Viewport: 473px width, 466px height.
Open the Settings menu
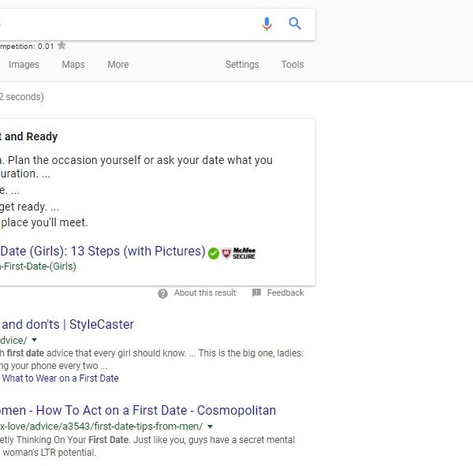242,65
